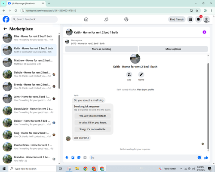Open emoji picker in message box

click(199, 158)
